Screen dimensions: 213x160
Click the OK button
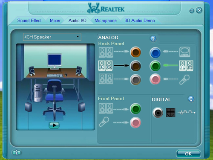(188, 154)
